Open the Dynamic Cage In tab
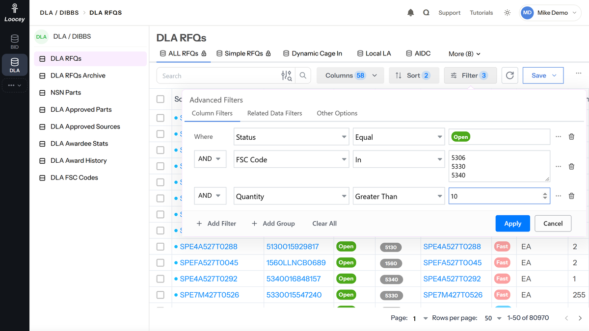 click(x=313, y=53)
